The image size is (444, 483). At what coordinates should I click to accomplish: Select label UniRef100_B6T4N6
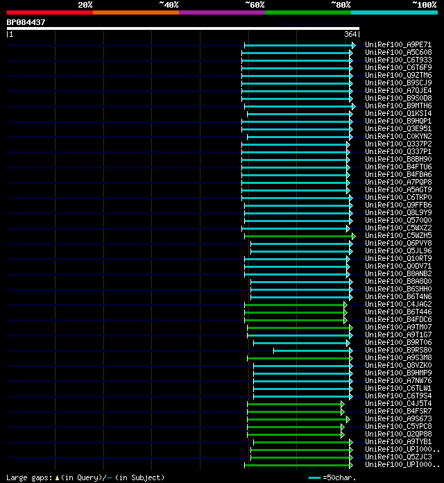(398, 296)
